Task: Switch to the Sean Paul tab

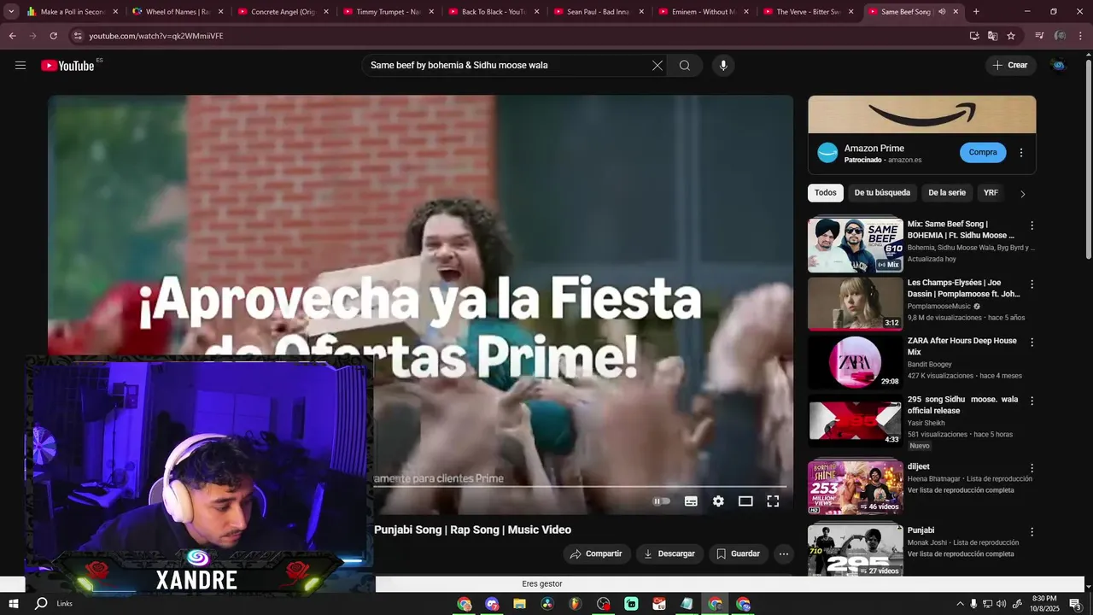Action: [598, 12]
